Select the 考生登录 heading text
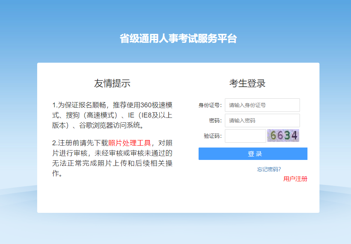Screen dimensions: 351x244 point(247,83)
